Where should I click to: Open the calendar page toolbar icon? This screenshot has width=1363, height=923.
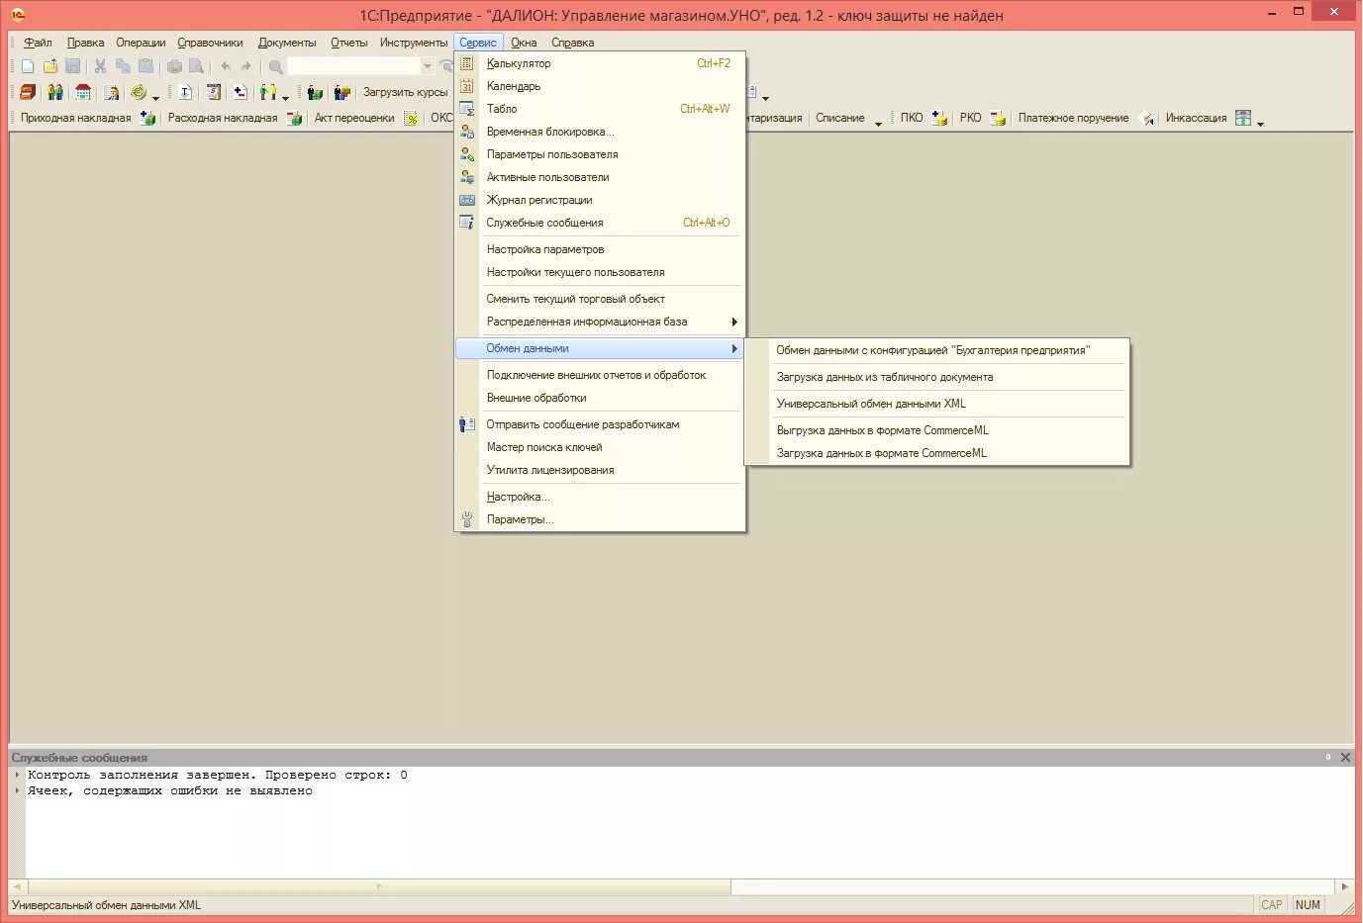[x=213, y=92]
